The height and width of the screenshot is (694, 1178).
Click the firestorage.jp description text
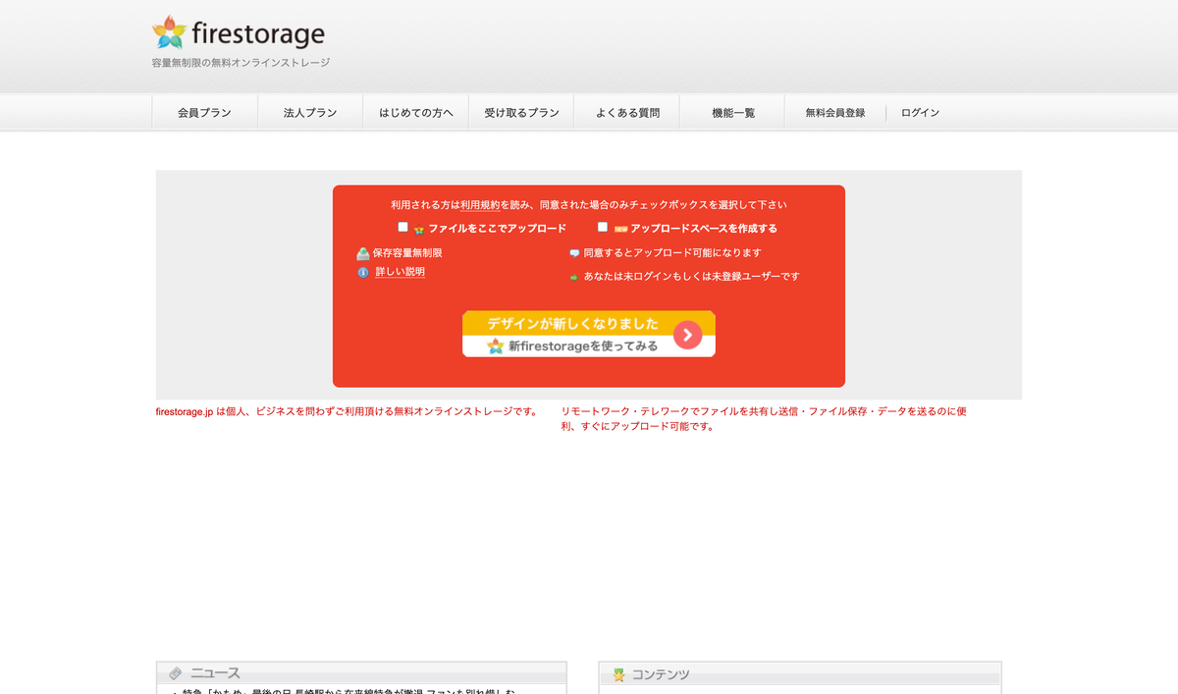[x=347, y=411]
